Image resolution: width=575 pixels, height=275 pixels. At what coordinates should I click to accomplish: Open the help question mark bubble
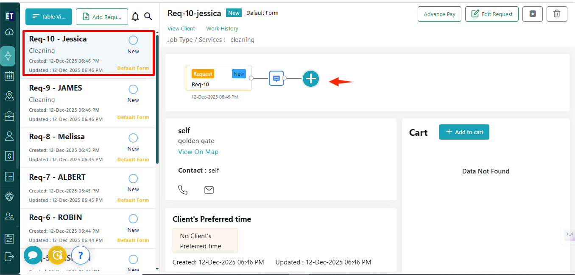tap(81, 255)
